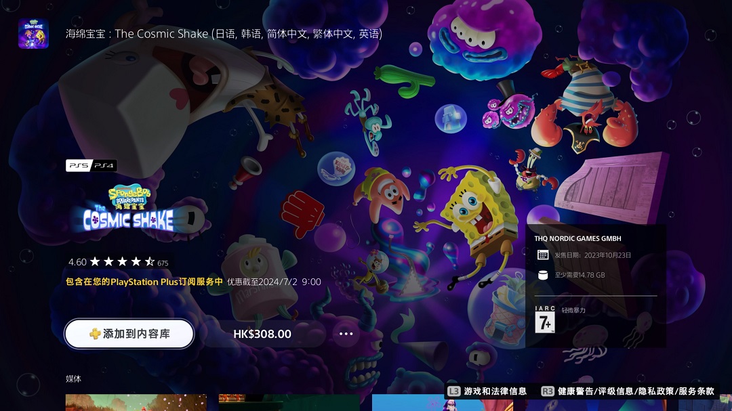Click the L3 stick icon in footer

[454, 391]
